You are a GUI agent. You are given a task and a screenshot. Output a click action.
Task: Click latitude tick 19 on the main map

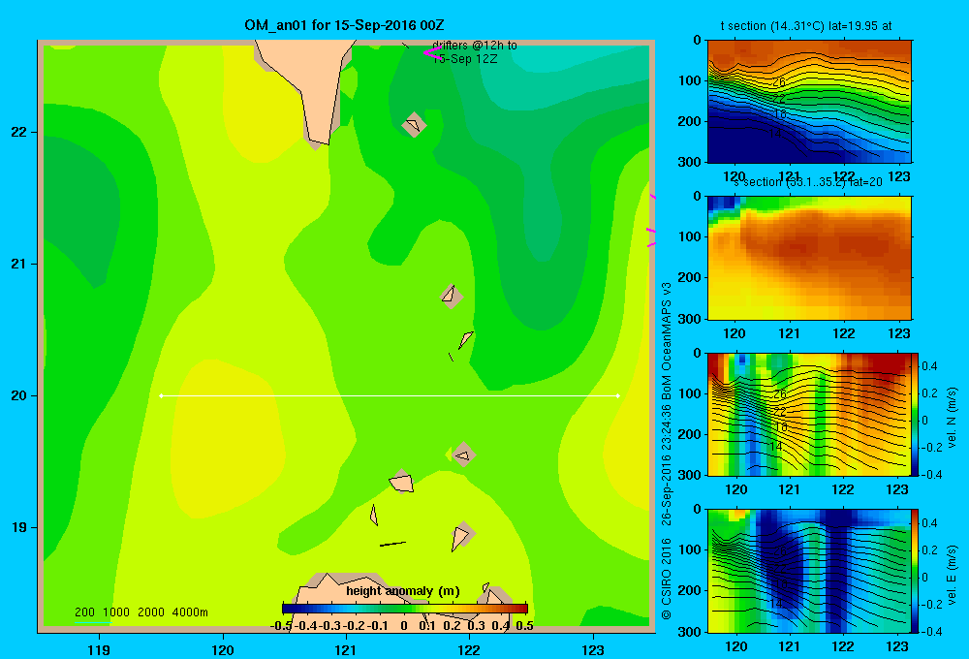click(19, 527)
